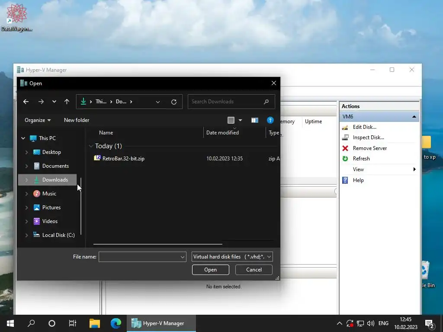Change view layout icon
Screen dimensions: 443x332
pos(231,120)
